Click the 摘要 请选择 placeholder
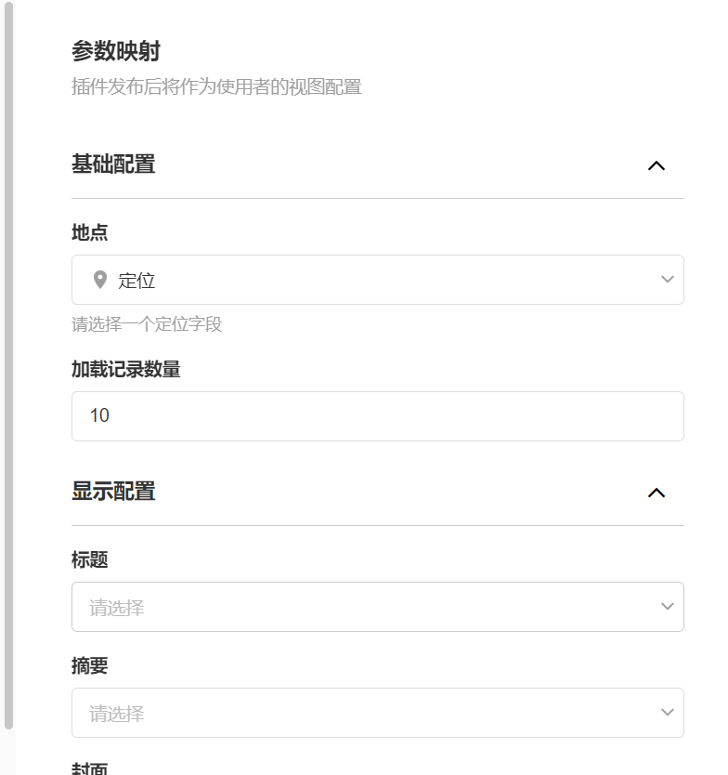The width and height of the screenshot is (728, 775). click(x=117, y=714)
